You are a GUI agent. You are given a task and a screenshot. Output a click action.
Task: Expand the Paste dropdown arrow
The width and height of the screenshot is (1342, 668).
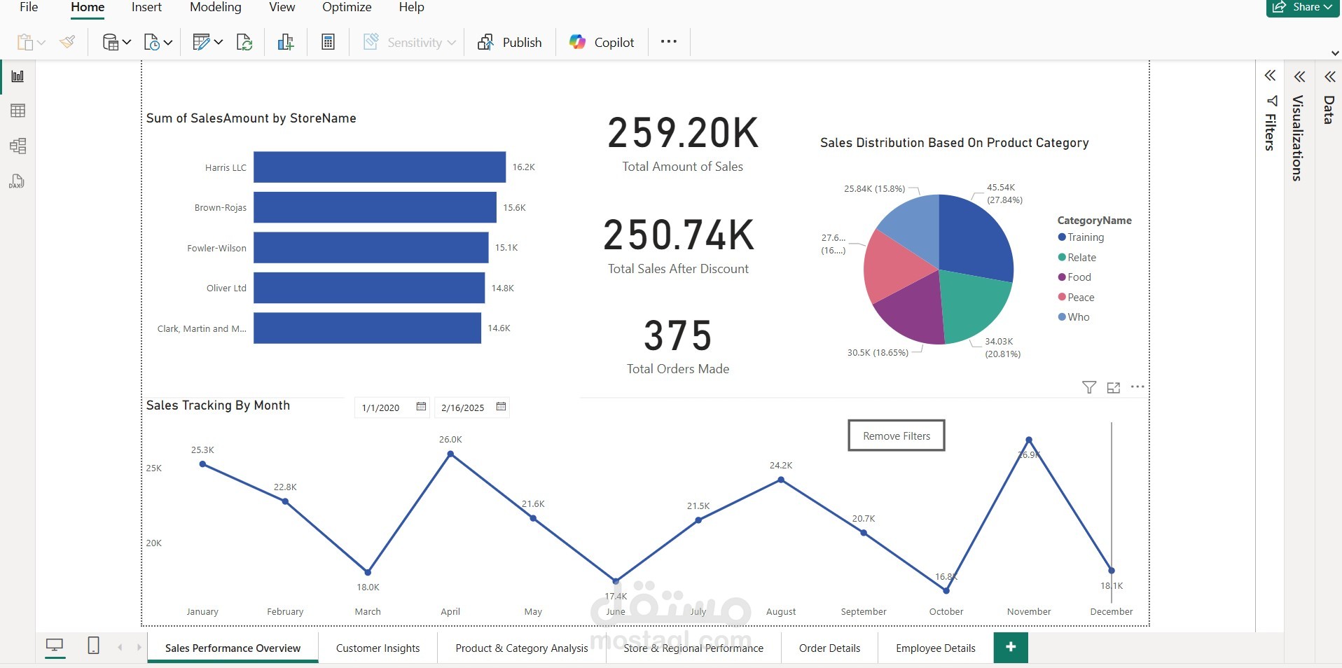click(41, 43)
